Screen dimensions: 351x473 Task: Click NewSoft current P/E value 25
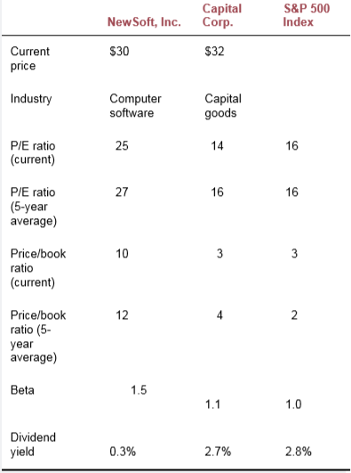pyautogui.click(x=122, y=146)
